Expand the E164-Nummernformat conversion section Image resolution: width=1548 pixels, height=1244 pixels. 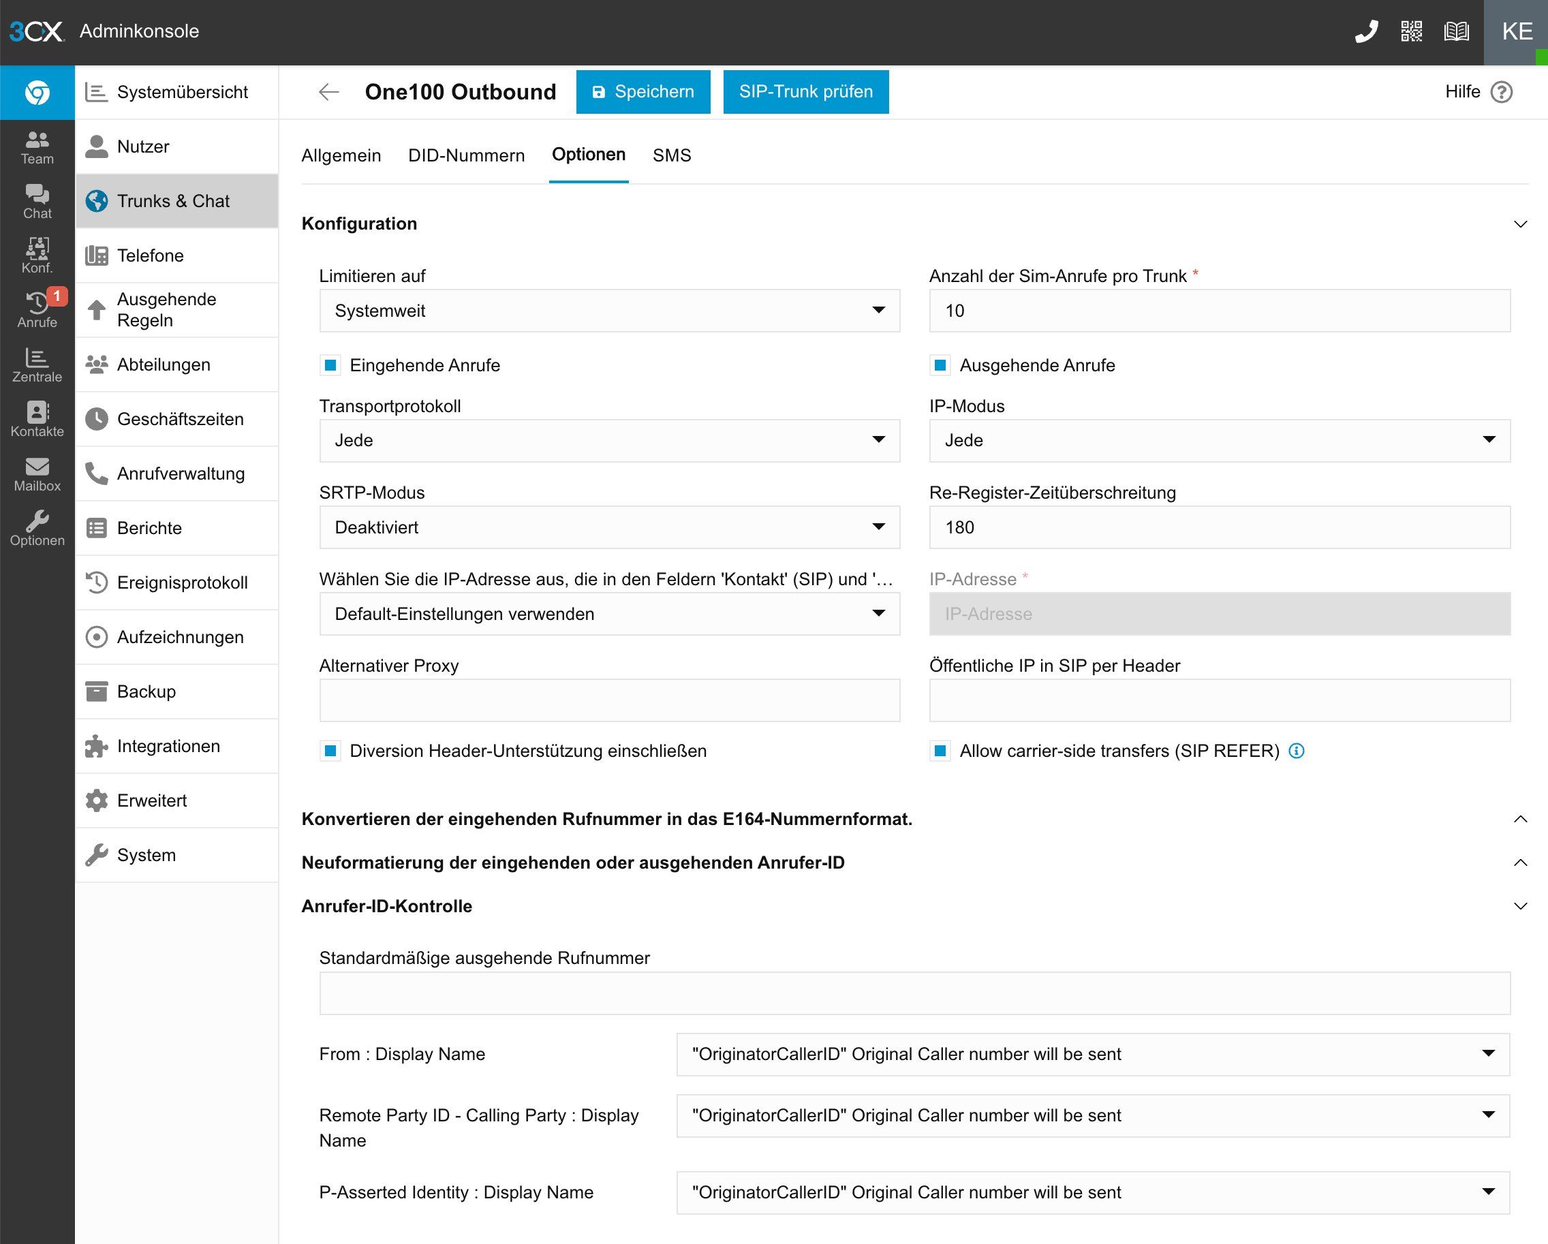click(1520, 819)
